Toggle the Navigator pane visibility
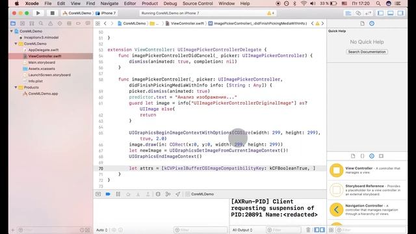Screen dimensions: 416x234 click(381, 13)
